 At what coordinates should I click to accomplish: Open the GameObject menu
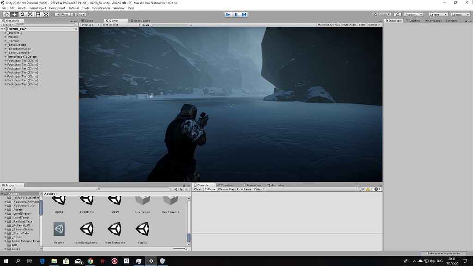[38, 8]
